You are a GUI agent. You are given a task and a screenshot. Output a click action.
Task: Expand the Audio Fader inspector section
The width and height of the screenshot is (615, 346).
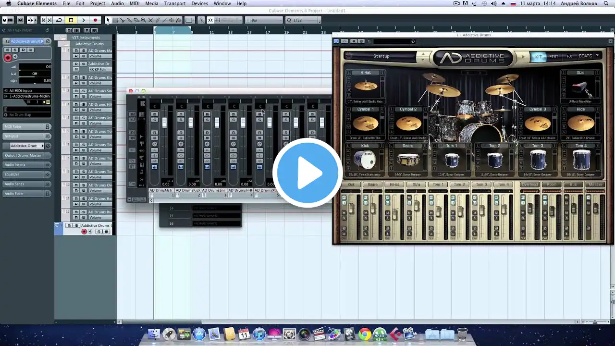tap(27, 194)
